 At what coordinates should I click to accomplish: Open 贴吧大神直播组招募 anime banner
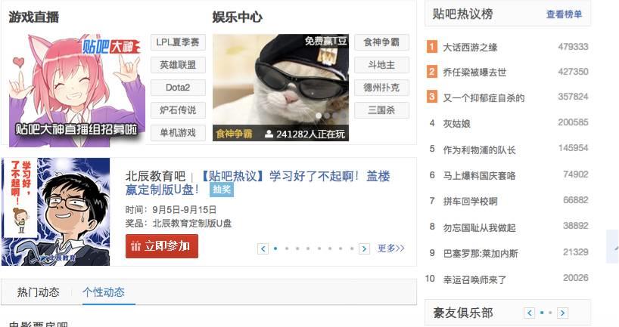pyautogui.click(x=77, y=90)
